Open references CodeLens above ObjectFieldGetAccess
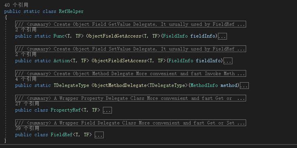297x148 pixels. 26,30
